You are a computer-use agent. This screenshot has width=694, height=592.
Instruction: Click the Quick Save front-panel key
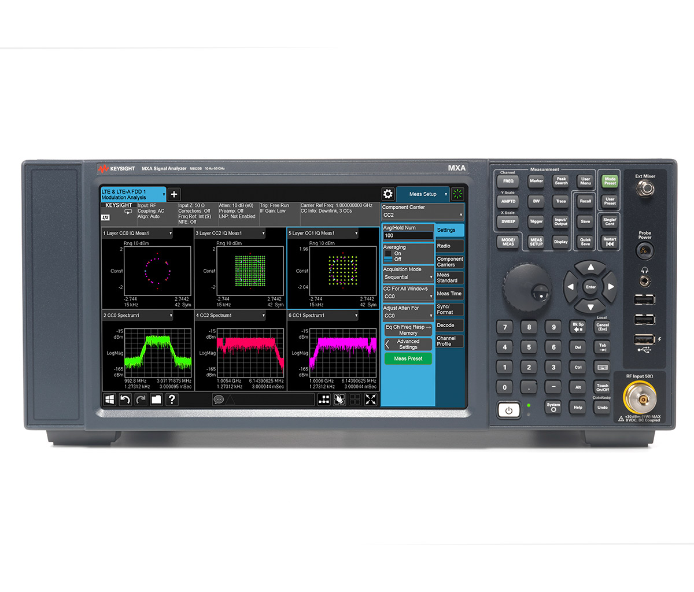(585, 242)
